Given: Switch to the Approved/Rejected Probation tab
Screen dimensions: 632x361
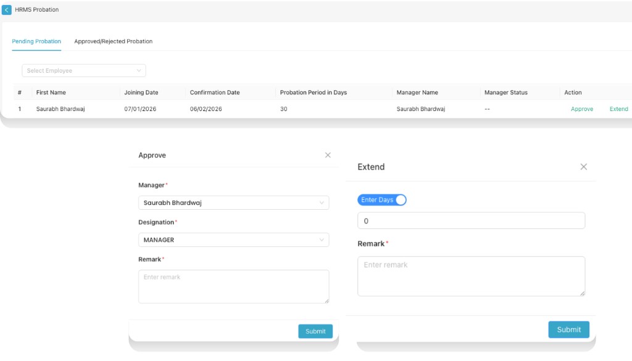Looking at the screenshot, I should 114,41.
